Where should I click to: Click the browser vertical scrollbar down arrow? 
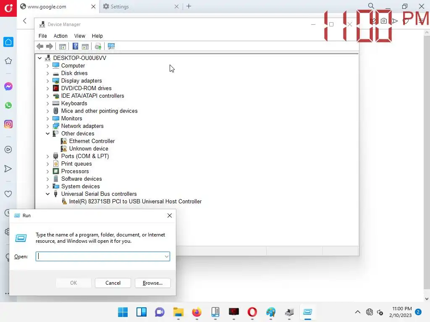tap(427, 299)
